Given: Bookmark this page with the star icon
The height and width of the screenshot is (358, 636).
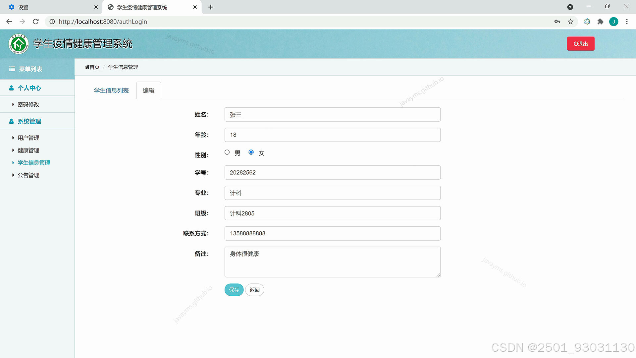Looking at the screenshot, I should [x=570, y=22].
